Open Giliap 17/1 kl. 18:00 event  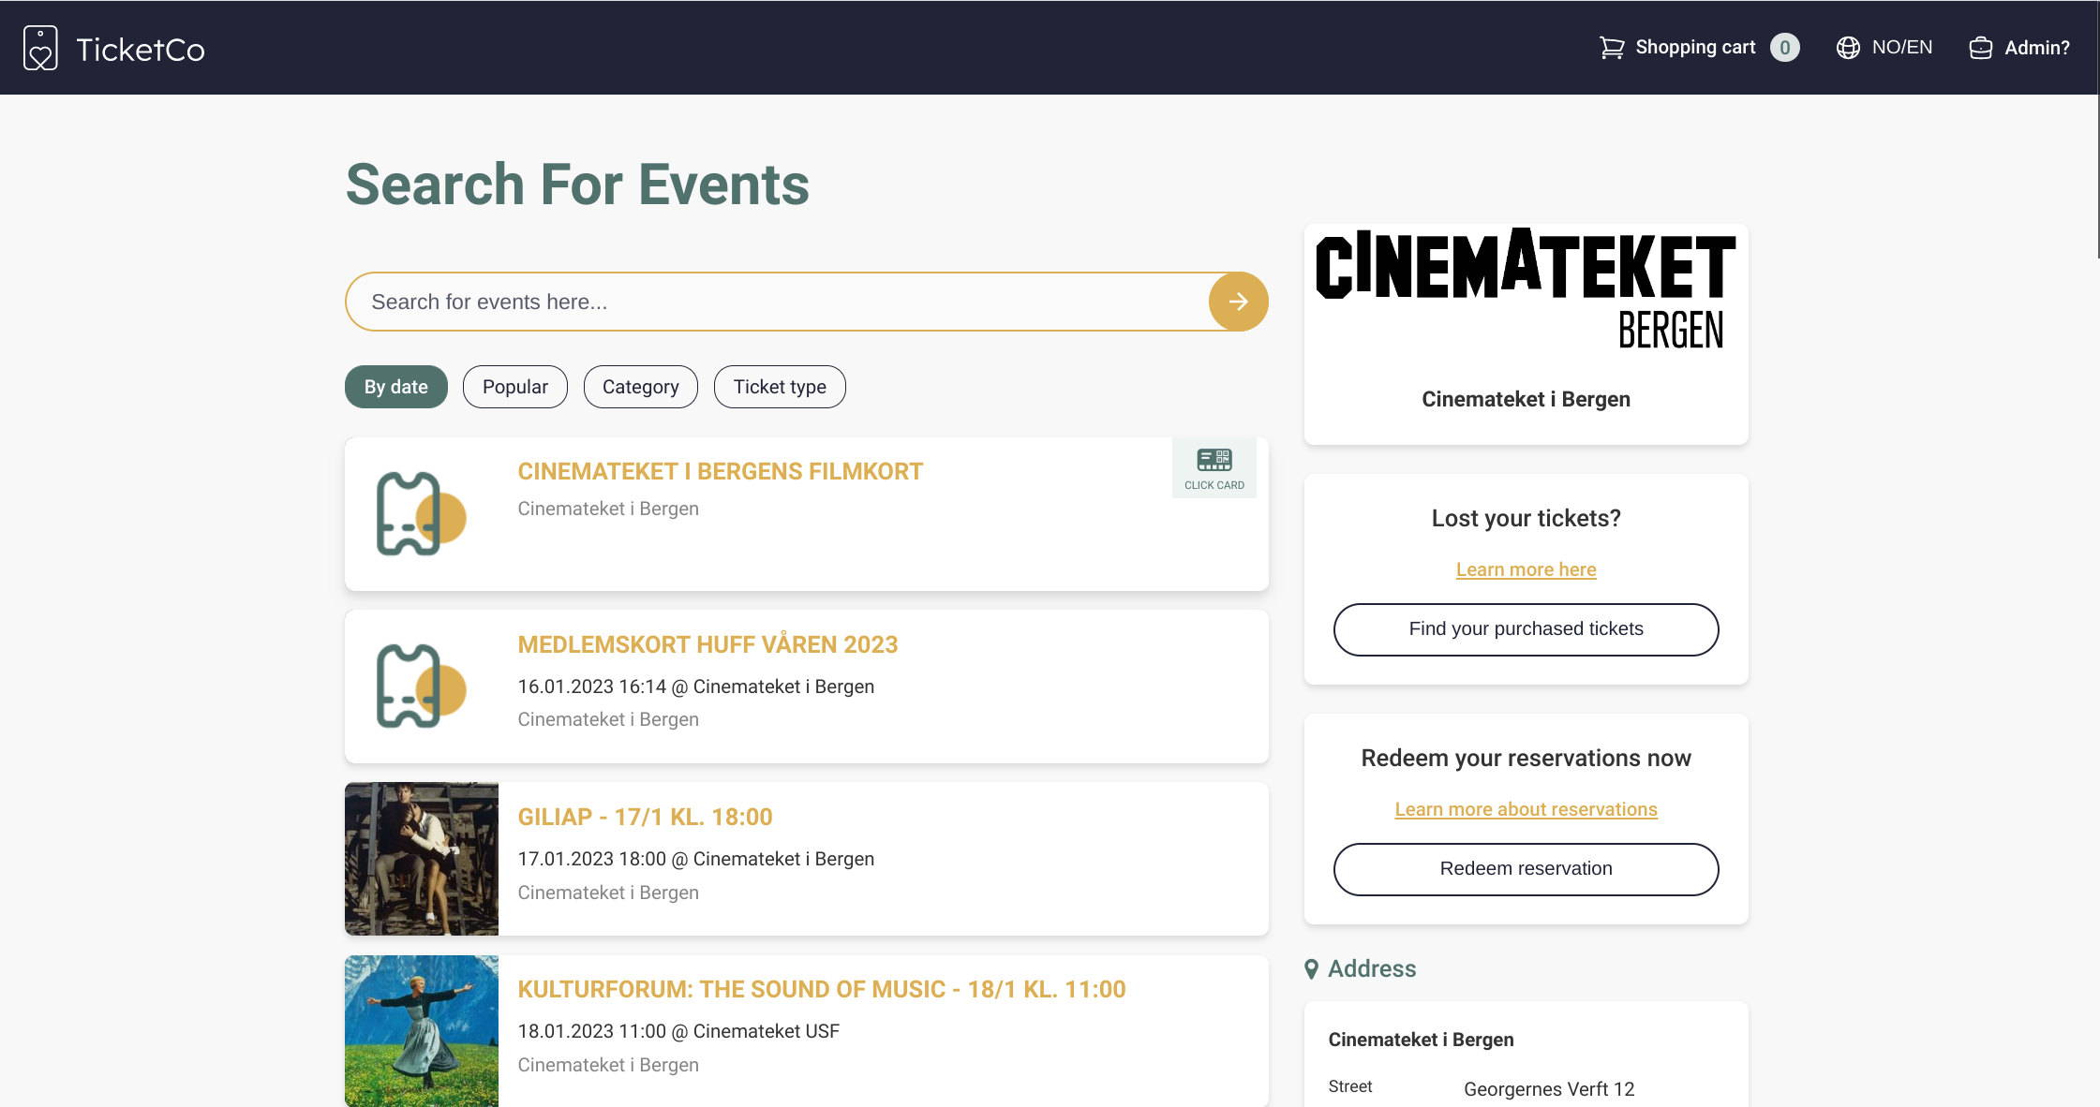click(x=645, y=817)
